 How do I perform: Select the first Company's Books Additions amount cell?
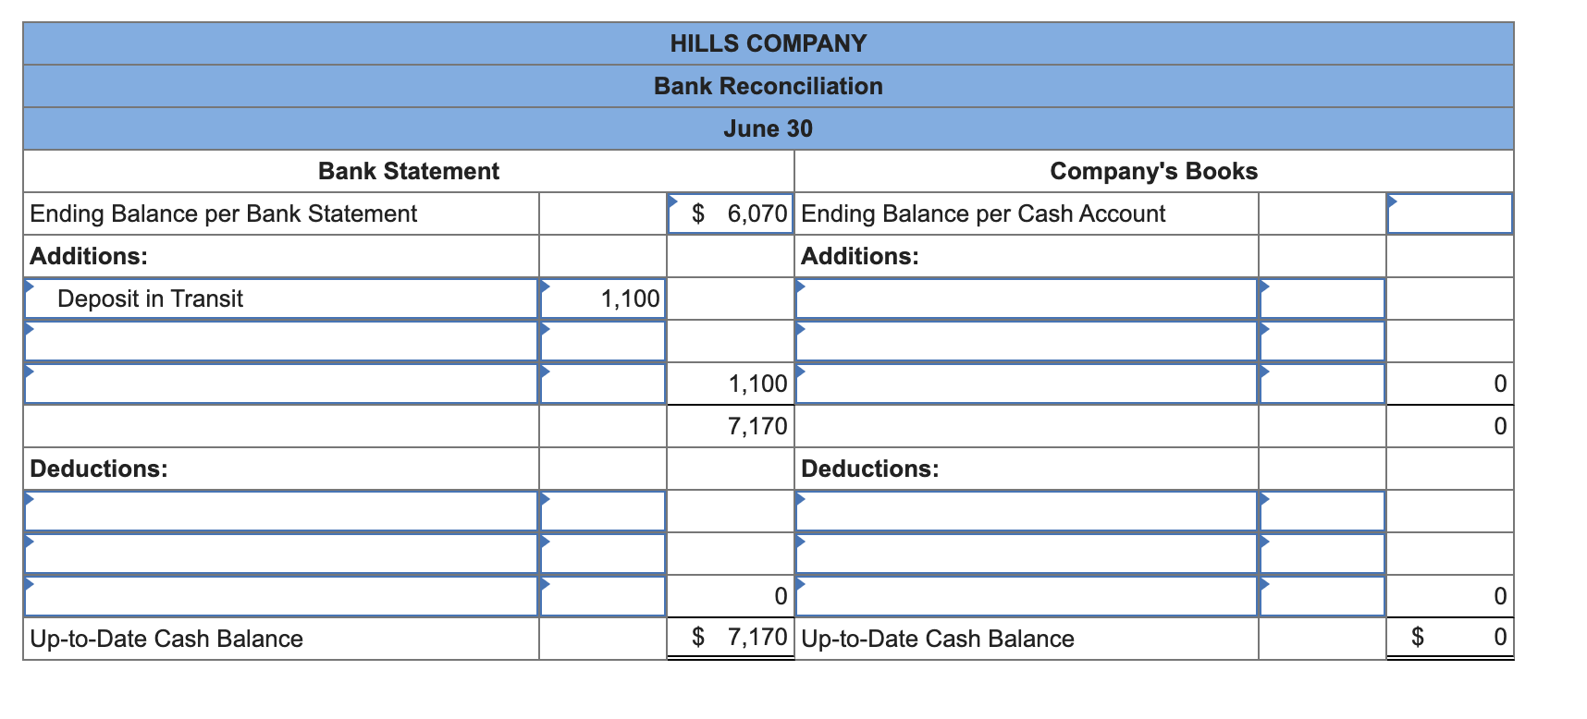(1322, 299)
